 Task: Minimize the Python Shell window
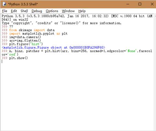(128, 4)
